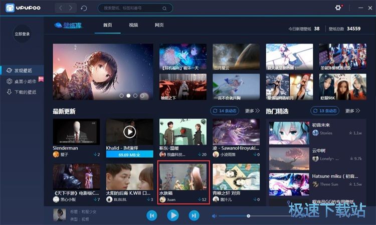The height and width of the screenshot is (225, 376).
Task: Click the 今日新增壁纸 38 counter
Action: point(304,28)
